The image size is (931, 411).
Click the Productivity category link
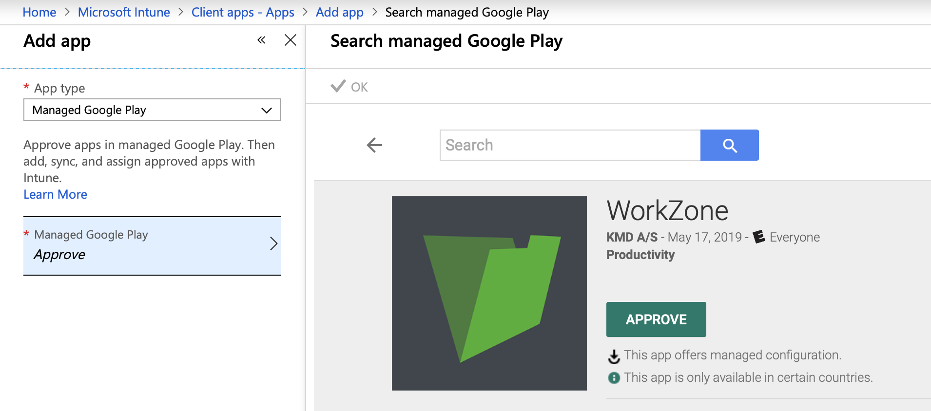pyautogui.click(x=640, y=255)
